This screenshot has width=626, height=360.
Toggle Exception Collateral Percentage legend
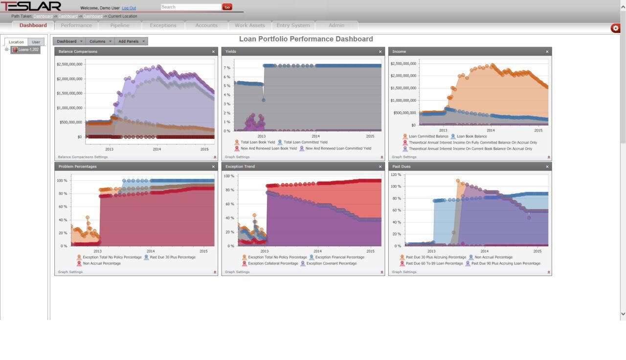click(270, 263)
